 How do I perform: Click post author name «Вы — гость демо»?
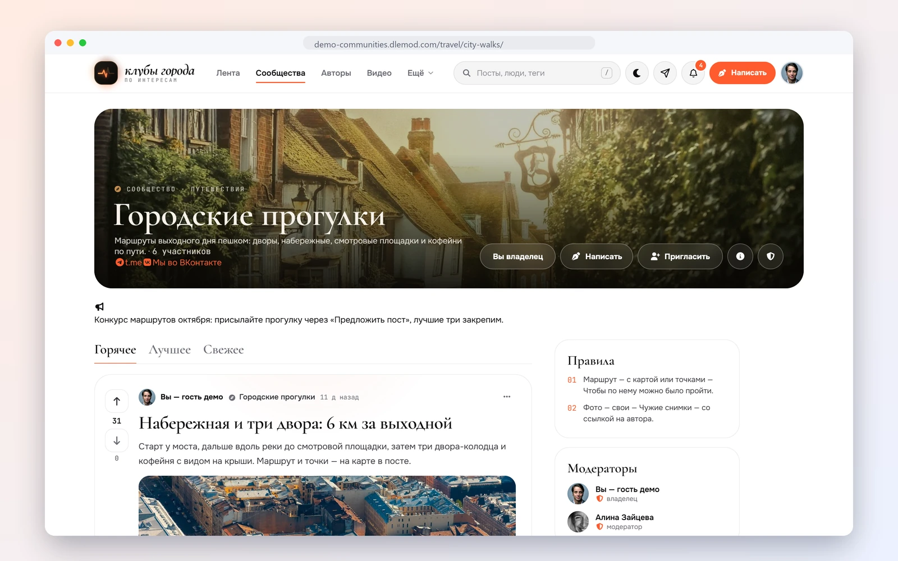192,397
